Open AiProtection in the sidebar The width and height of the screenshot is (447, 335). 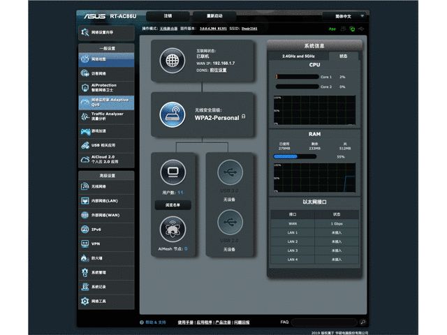(106, 88)
